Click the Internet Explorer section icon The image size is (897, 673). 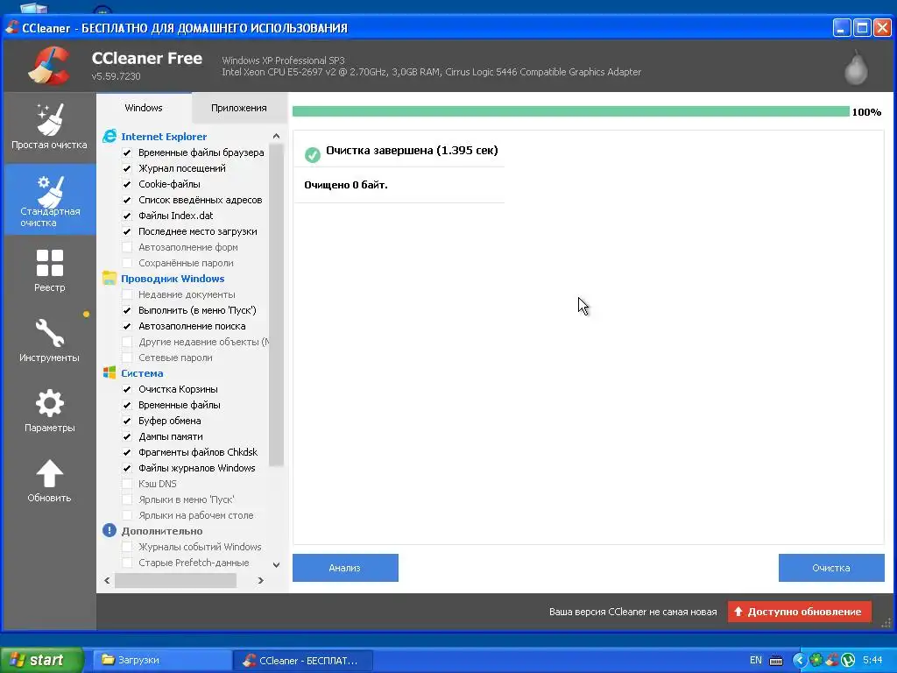pos(109,136)
